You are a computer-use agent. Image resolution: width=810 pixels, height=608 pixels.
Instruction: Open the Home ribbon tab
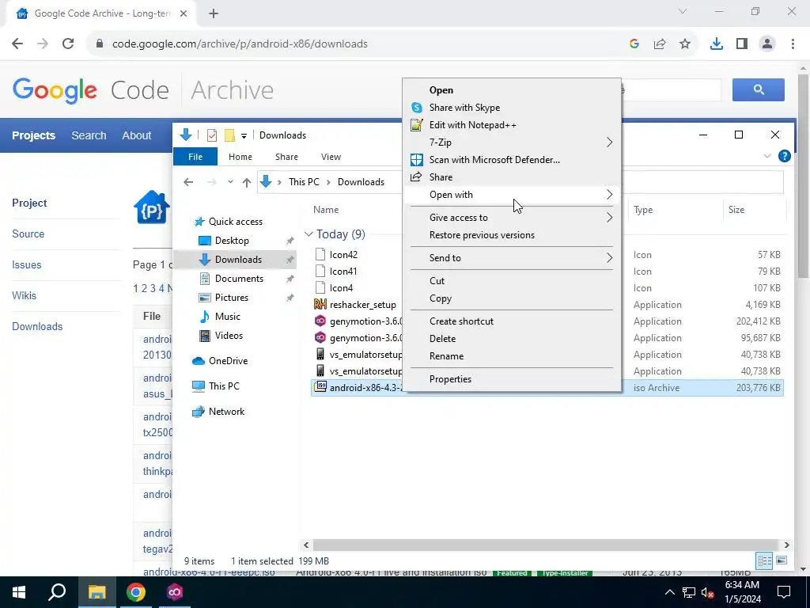pyautogui.click(x=240, y=157)
